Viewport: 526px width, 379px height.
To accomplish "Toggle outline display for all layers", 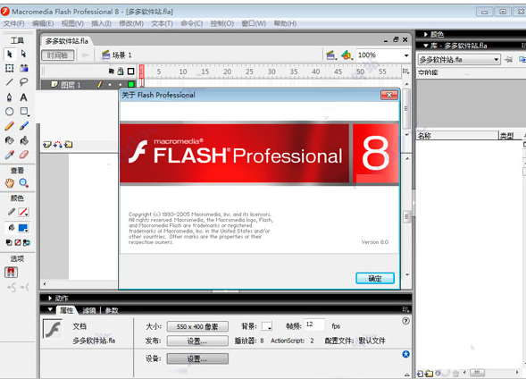I will 130,72.
